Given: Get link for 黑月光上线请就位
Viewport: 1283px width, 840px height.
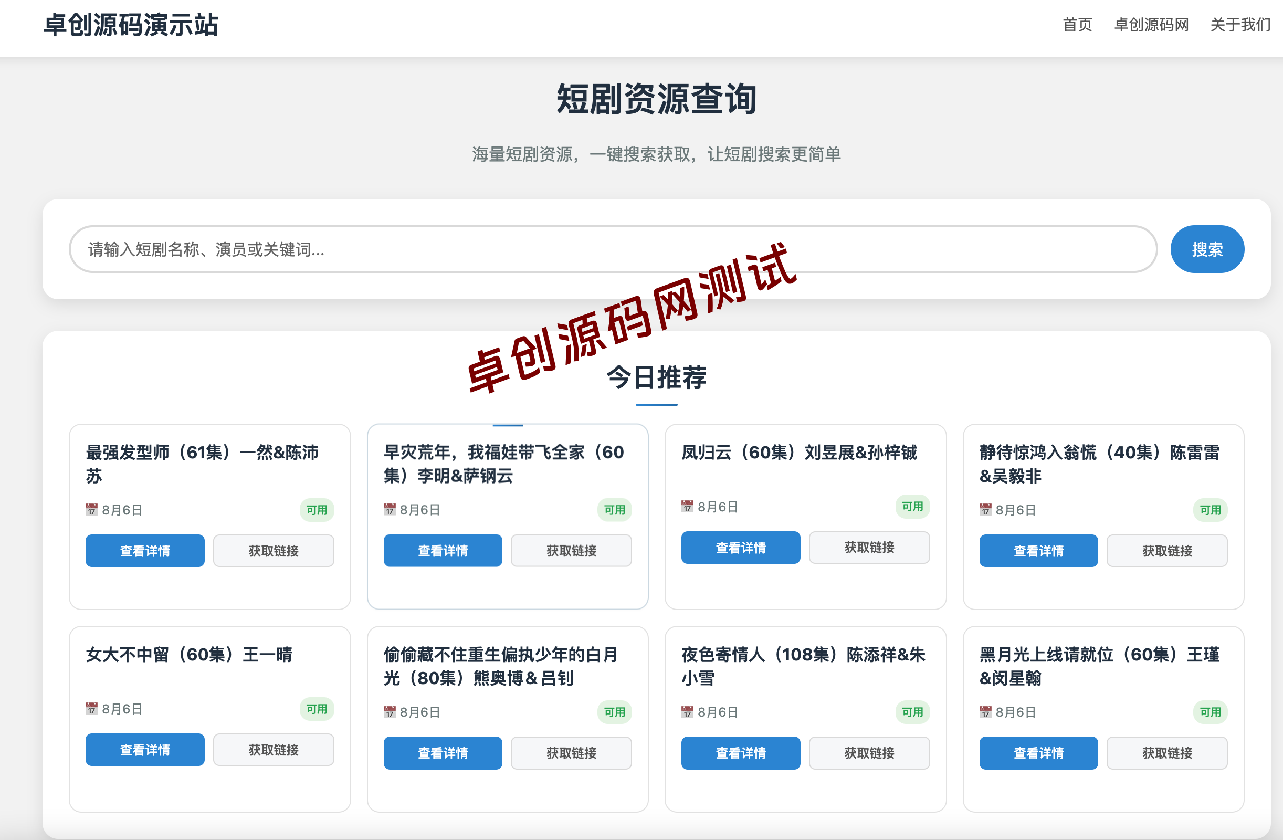Looking at the screenshot, I should pyautogui.click(x=1166, y=753).
